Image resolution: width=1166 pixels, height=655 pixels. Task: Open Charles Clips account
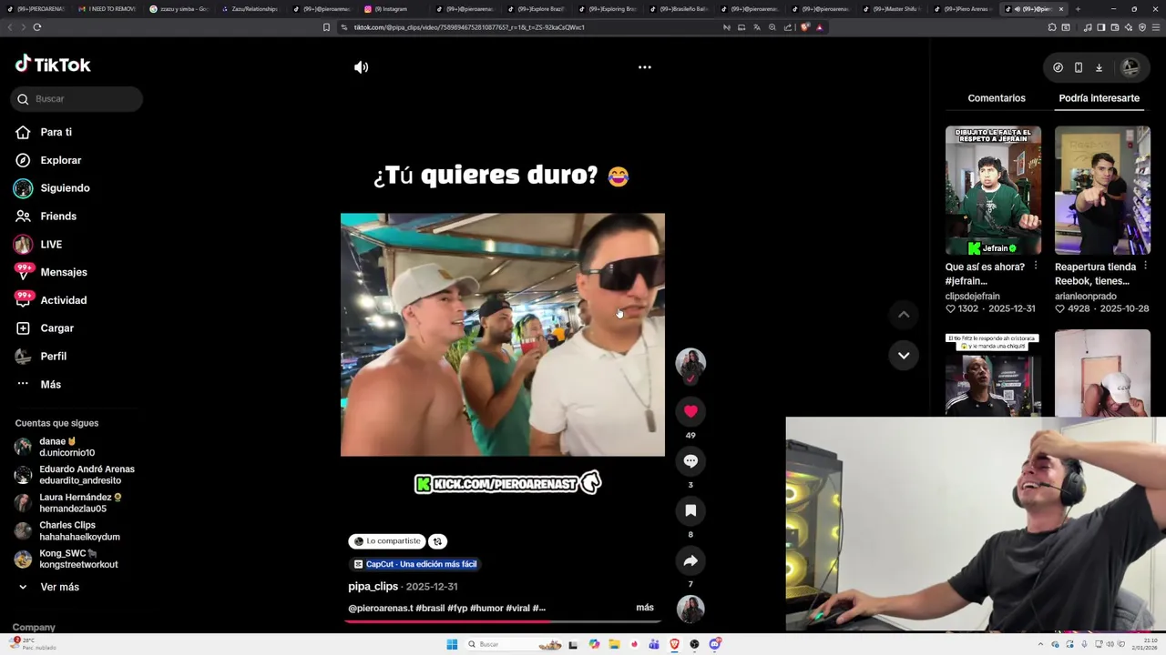pyautogui.click(x=68, y=531)
